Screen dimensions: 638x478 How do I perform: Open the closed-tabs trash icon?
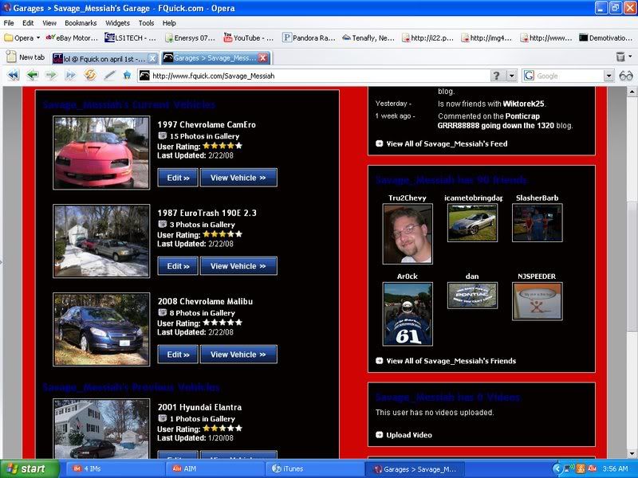click(x=620, y=57)
